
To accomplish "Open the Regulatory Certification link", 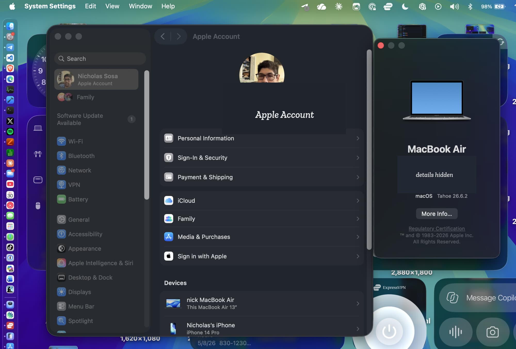I will pyautogui.click(x=437, y=229).
